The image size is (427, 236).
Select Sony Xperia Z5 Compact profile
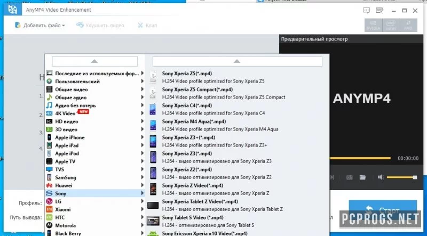pyautogui.click(x=237, y=93)
